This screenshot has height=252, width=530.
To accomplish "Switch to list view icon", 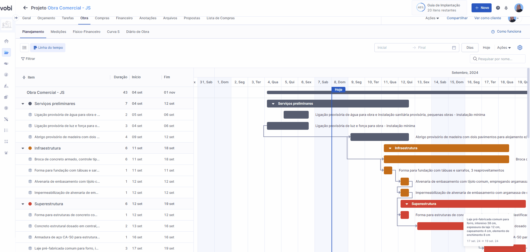I will [x=24, y=48].
